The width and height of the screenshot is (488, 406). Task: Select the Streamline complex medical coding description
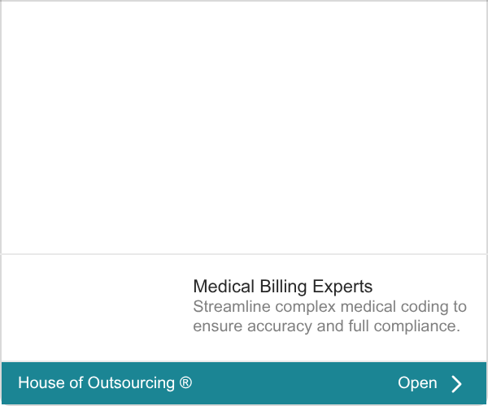coord(329,316)
